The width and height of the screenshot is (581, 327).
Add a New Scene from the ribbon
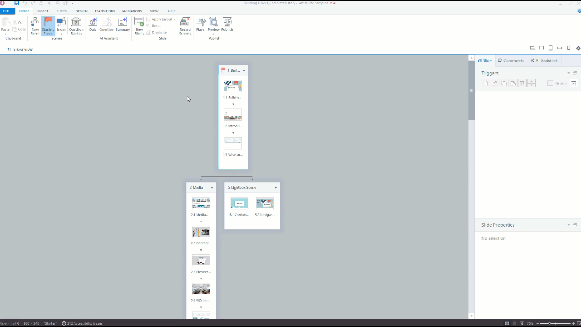(35, 25)
